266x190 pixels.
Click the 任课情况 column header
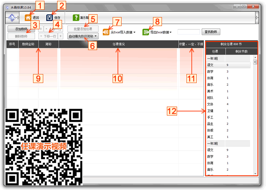[119, 44]
